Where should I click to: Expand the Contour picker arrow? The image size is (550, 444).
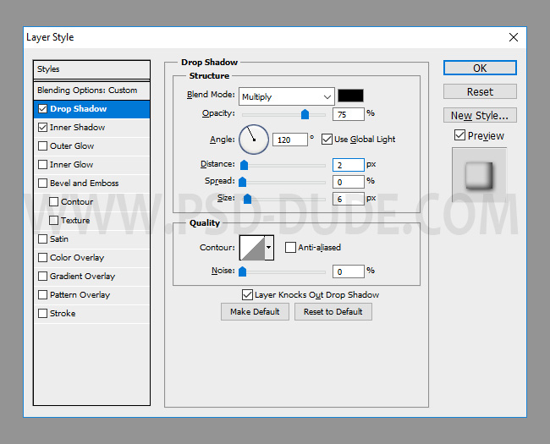[x=269, y=247]
